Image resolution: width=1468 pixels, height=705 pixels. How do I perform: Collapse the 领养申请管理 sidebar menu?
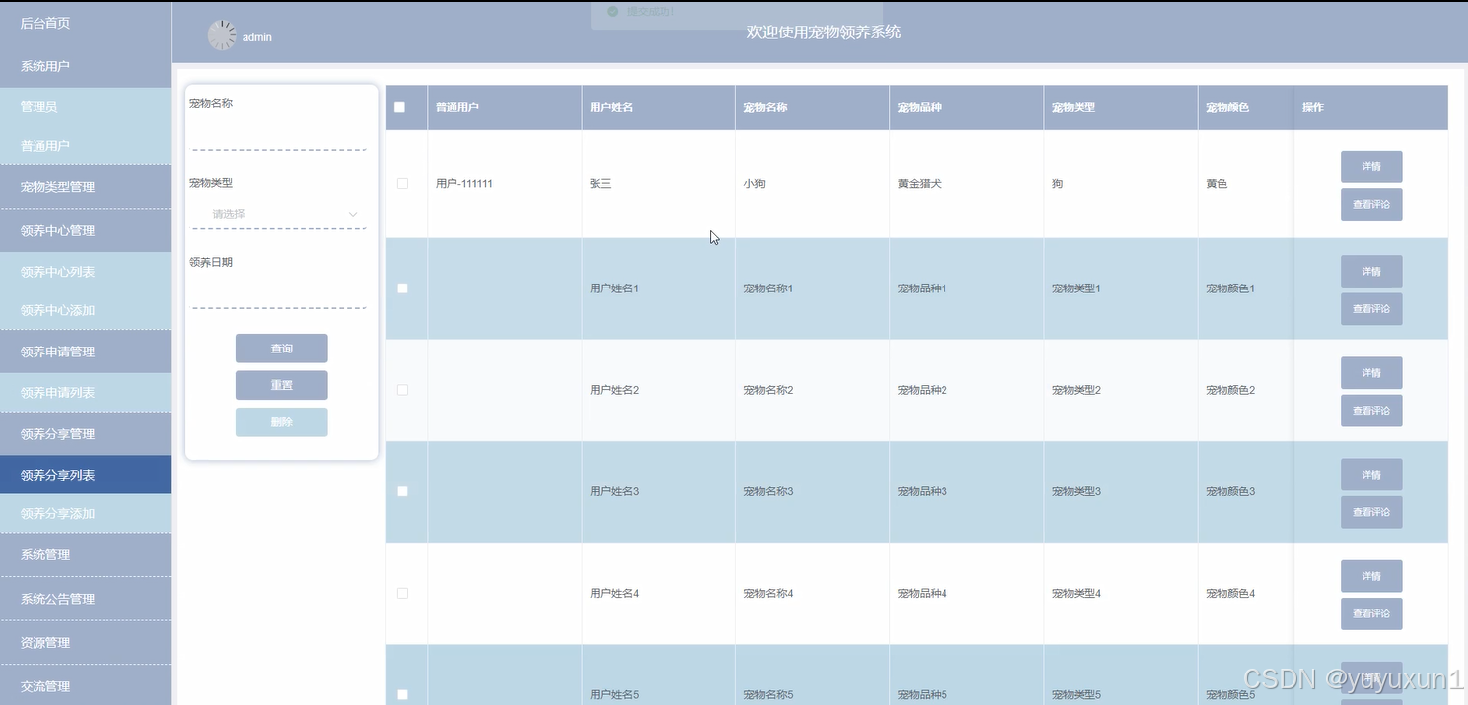pyautogui.click(x=85, y=352)
